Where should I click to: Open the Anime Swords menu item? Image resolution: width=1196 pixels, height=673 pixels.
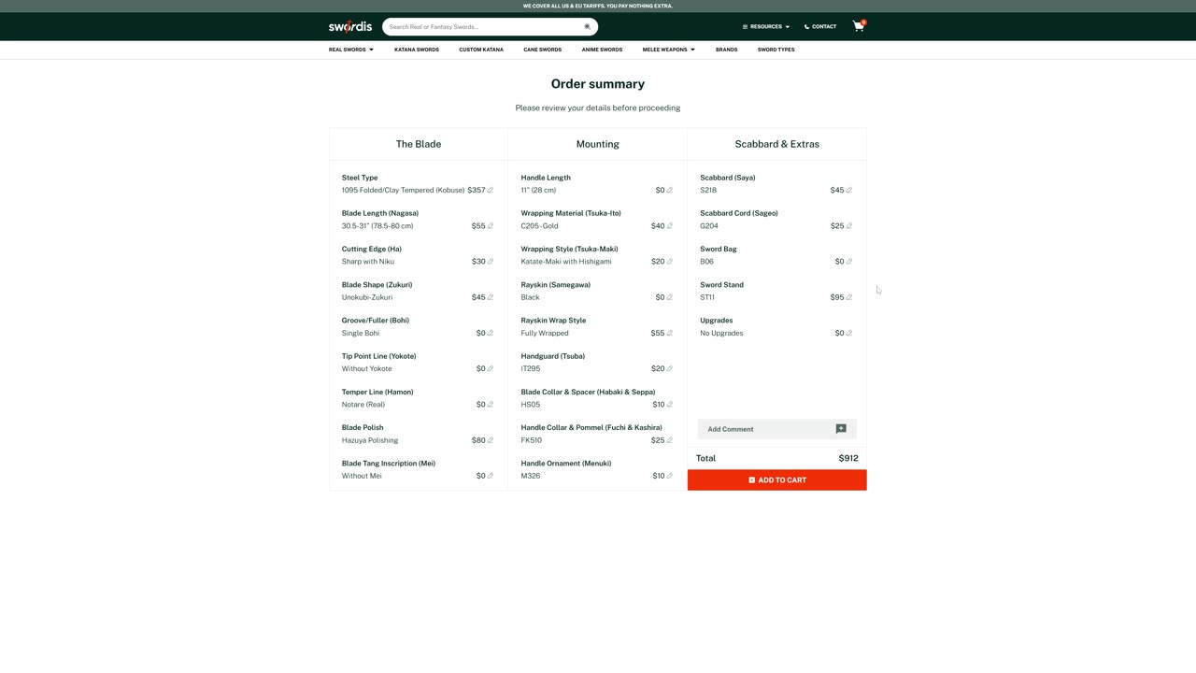[602, 50]
